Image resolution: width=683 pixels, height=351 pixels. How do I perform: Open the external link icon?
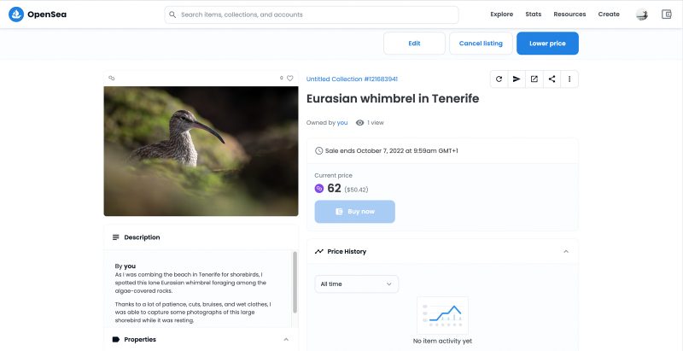534,79
